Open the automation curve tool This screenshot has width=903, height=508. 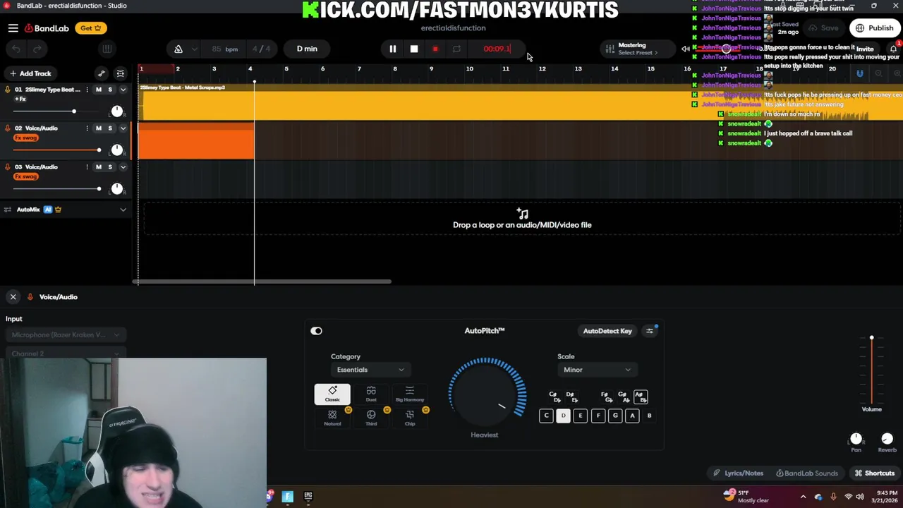(102, 73)
